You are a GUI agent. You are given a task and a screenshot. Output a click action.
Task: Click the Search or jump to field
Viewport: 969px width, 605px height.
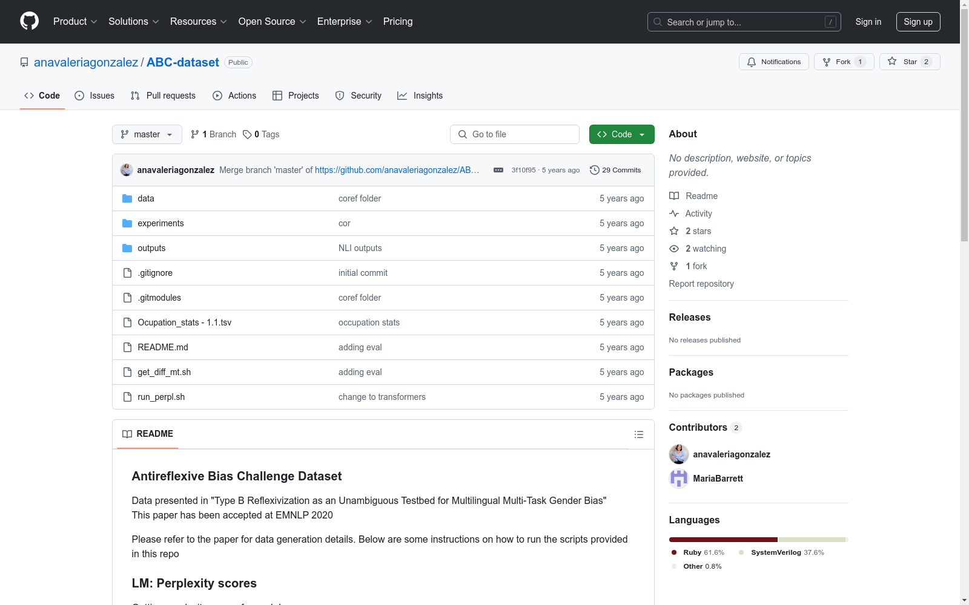[744, 22]
